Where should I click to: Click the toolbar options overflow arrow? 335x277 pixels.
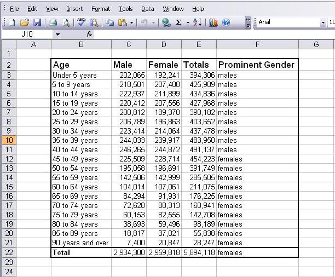click(x=248, y=22)
